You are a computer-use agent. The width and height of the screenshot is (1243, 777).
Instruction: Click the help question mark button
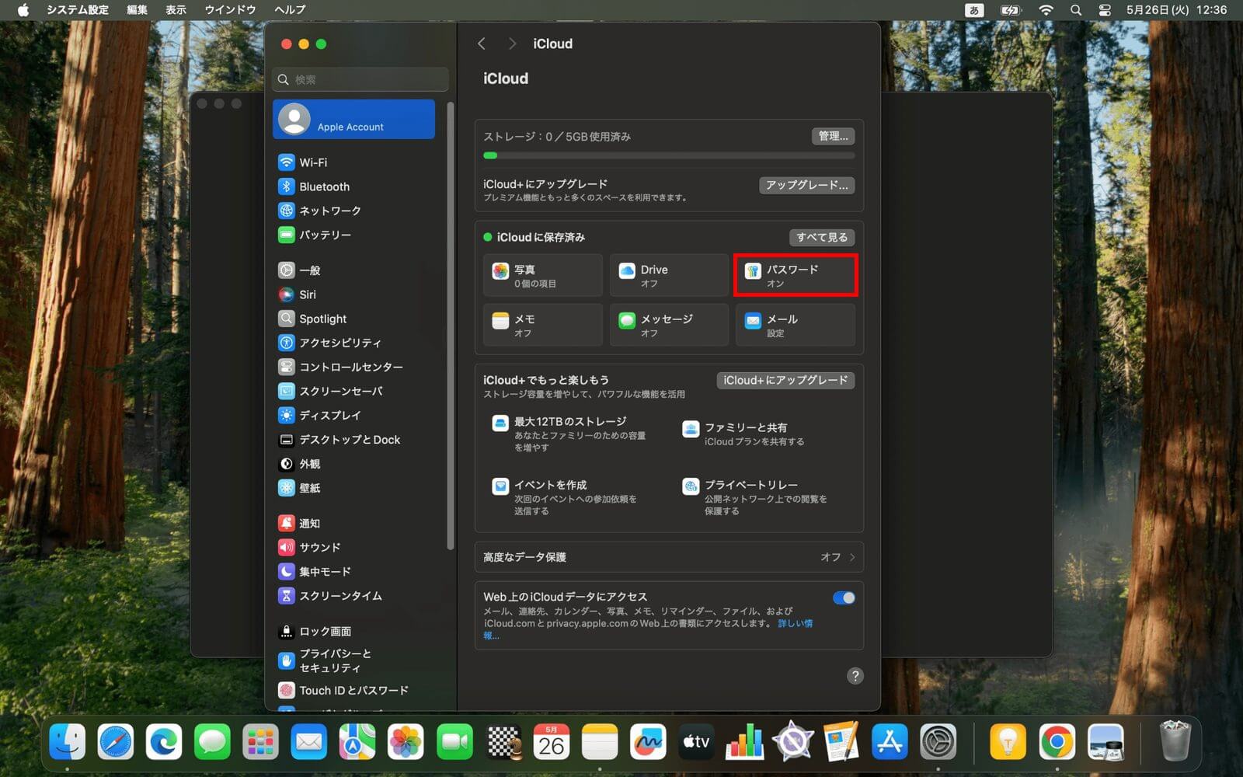[x=855, y=676]
